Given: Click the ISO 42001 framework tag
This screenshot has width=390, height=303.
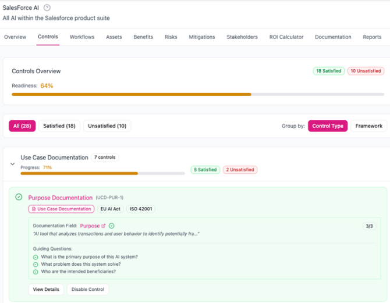Looking at the screenshot, I should tap(141, 209).
